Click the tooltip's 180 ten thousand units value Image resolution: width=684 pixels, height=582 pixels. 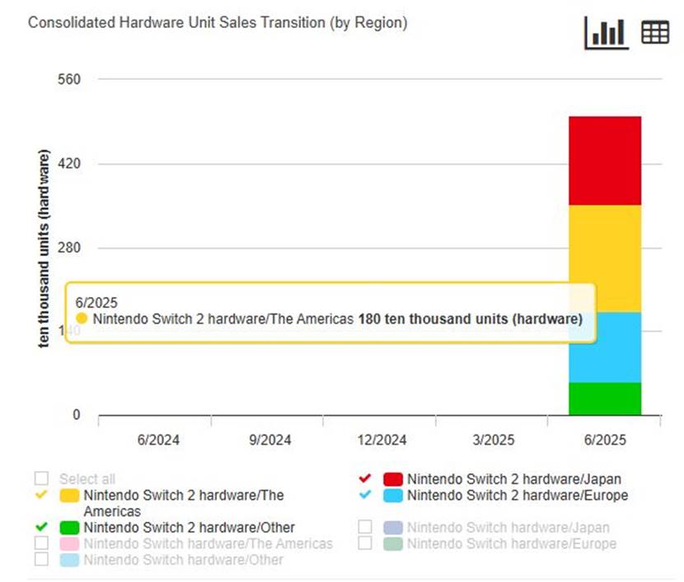pos(471,319)
